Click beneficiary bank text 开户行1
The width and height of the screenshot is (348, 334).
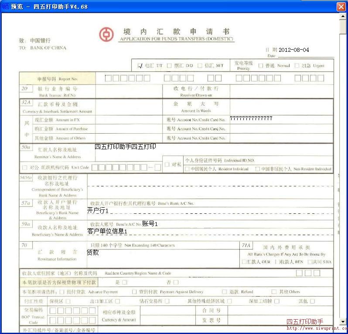98,210
